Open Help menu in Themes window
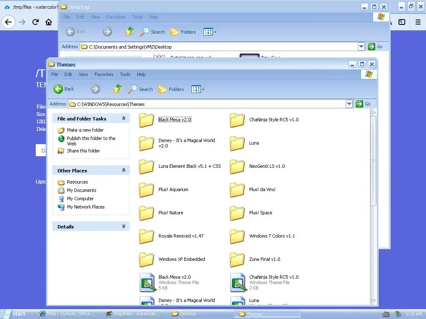 tap(141, 74)
